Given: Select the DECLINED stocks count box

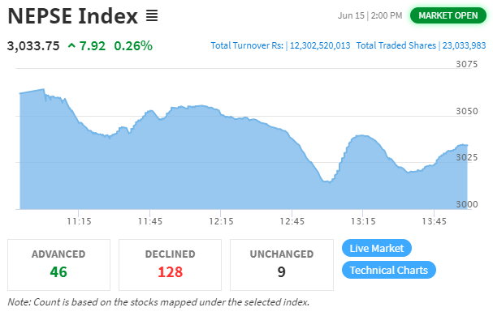Looking at the screenshot, I should click(170, 265).
